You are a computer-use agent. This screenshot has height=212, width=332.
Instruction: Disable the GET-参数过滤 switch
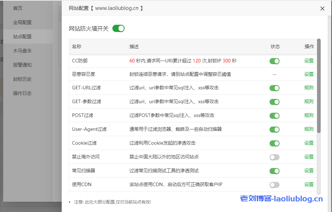click(x=274, y=101)
